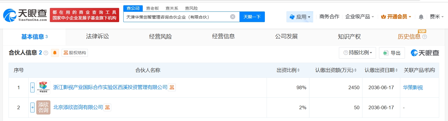The width and height of the screenshot is (448, 121).
Task: Clear the search box text
Action: pos(232,17)
